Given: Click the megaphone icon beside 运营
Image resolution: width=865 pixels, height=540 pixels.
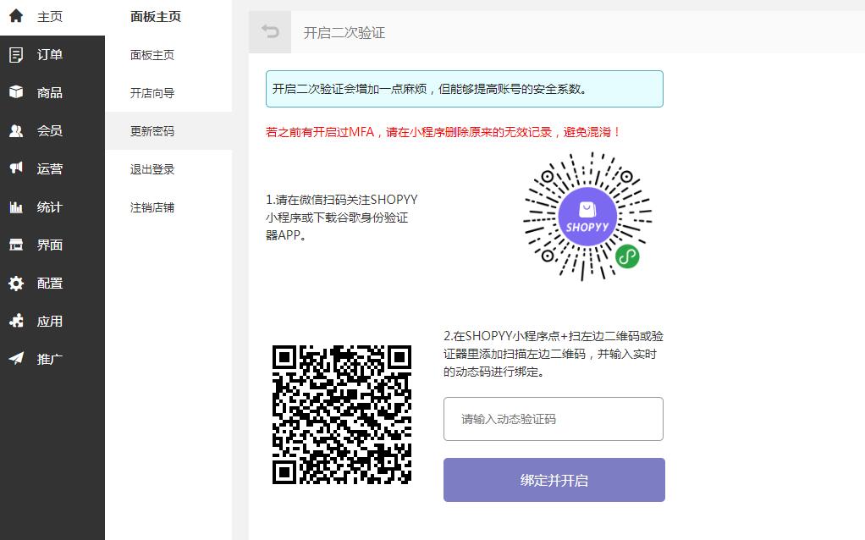Looking at the screenshot, I should pos(16,168).
